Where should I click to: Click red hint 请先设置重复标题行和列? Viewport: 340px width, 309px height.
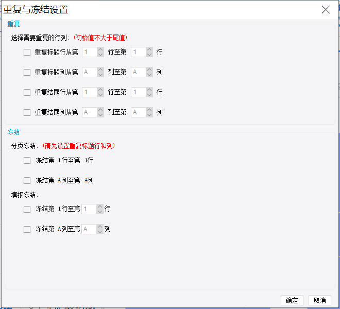click(x=78, y=146)
